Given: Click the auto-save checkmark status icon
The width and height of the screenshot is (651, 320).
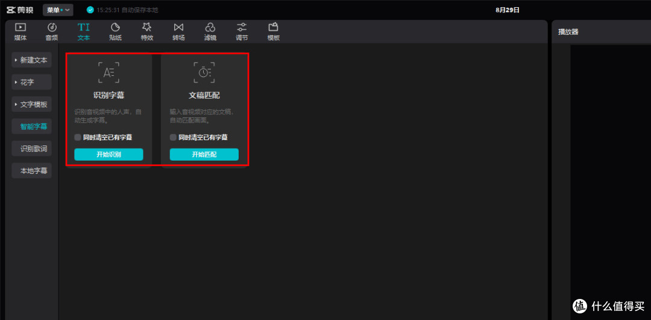Looking at the screenshot, I should pos(90,10).
